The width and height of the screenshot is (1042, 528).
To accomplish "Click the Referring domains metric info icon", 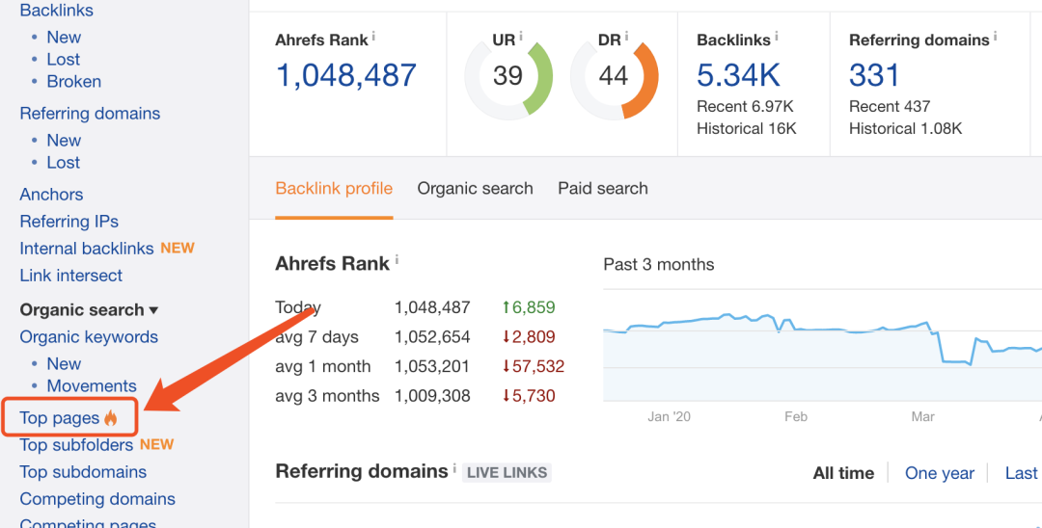I will click(x=996, y=37).
